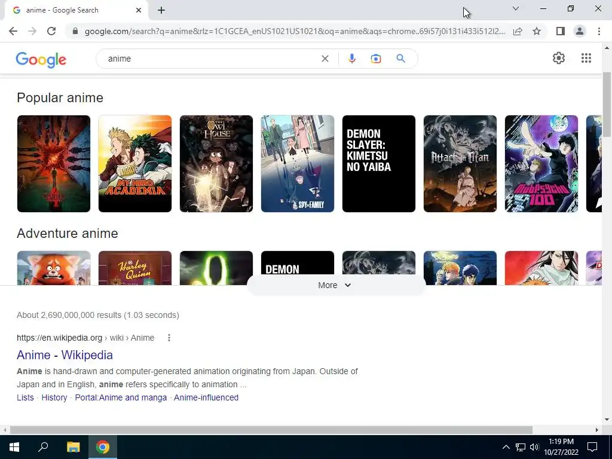Bookmark this tab with star icon
Viewport: 612px width, 459px height.
pyautogui.click(x=537, y=31)
